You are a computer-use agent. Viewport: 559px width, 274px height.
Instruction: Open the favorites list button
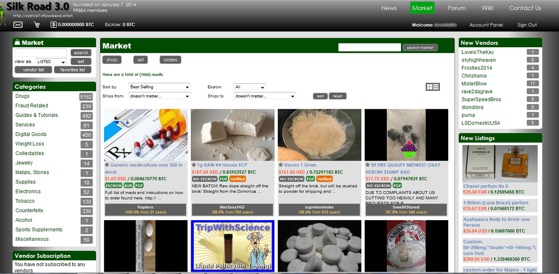(72, 70)
